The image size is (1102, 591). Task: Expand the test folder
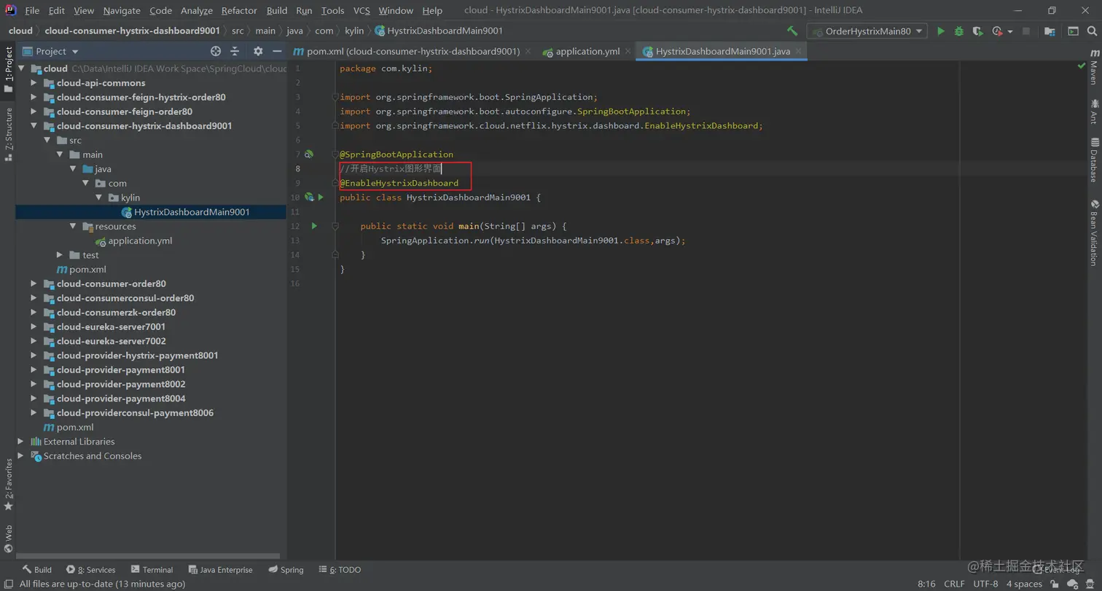pos(60,255)
